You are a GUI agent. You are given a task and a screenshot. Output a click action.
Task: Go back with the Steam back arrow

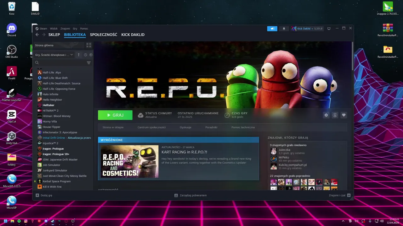point(37,35)
